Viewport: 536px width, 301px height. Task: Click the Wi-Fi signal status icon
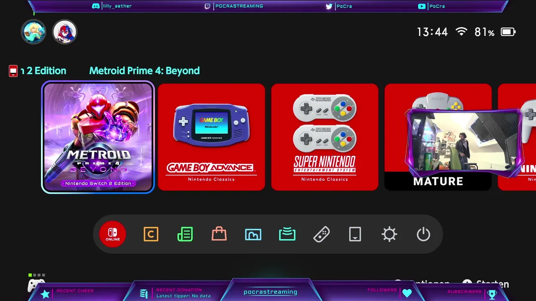pyautogui.click(x=461, y=32)
